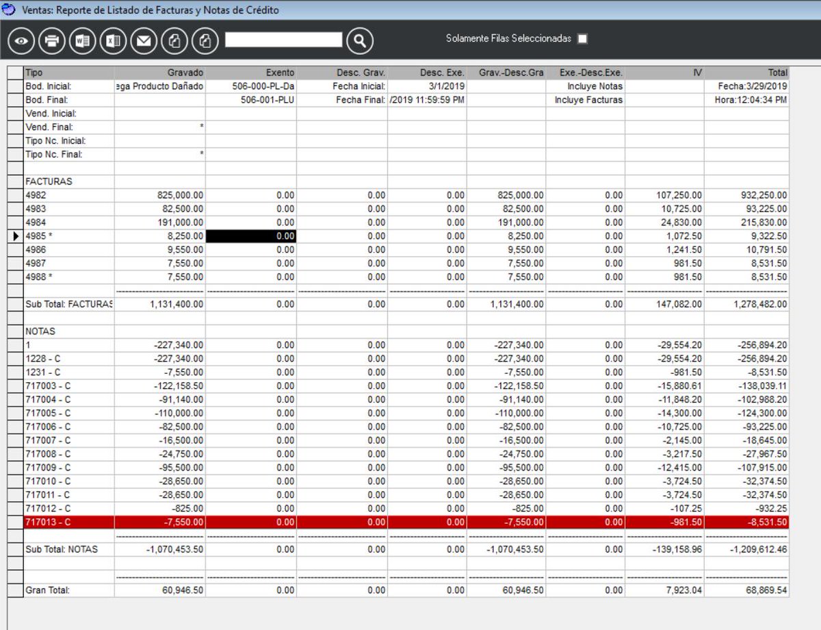
Task: Print the report using the printer icon
Action: coord(52,41)
